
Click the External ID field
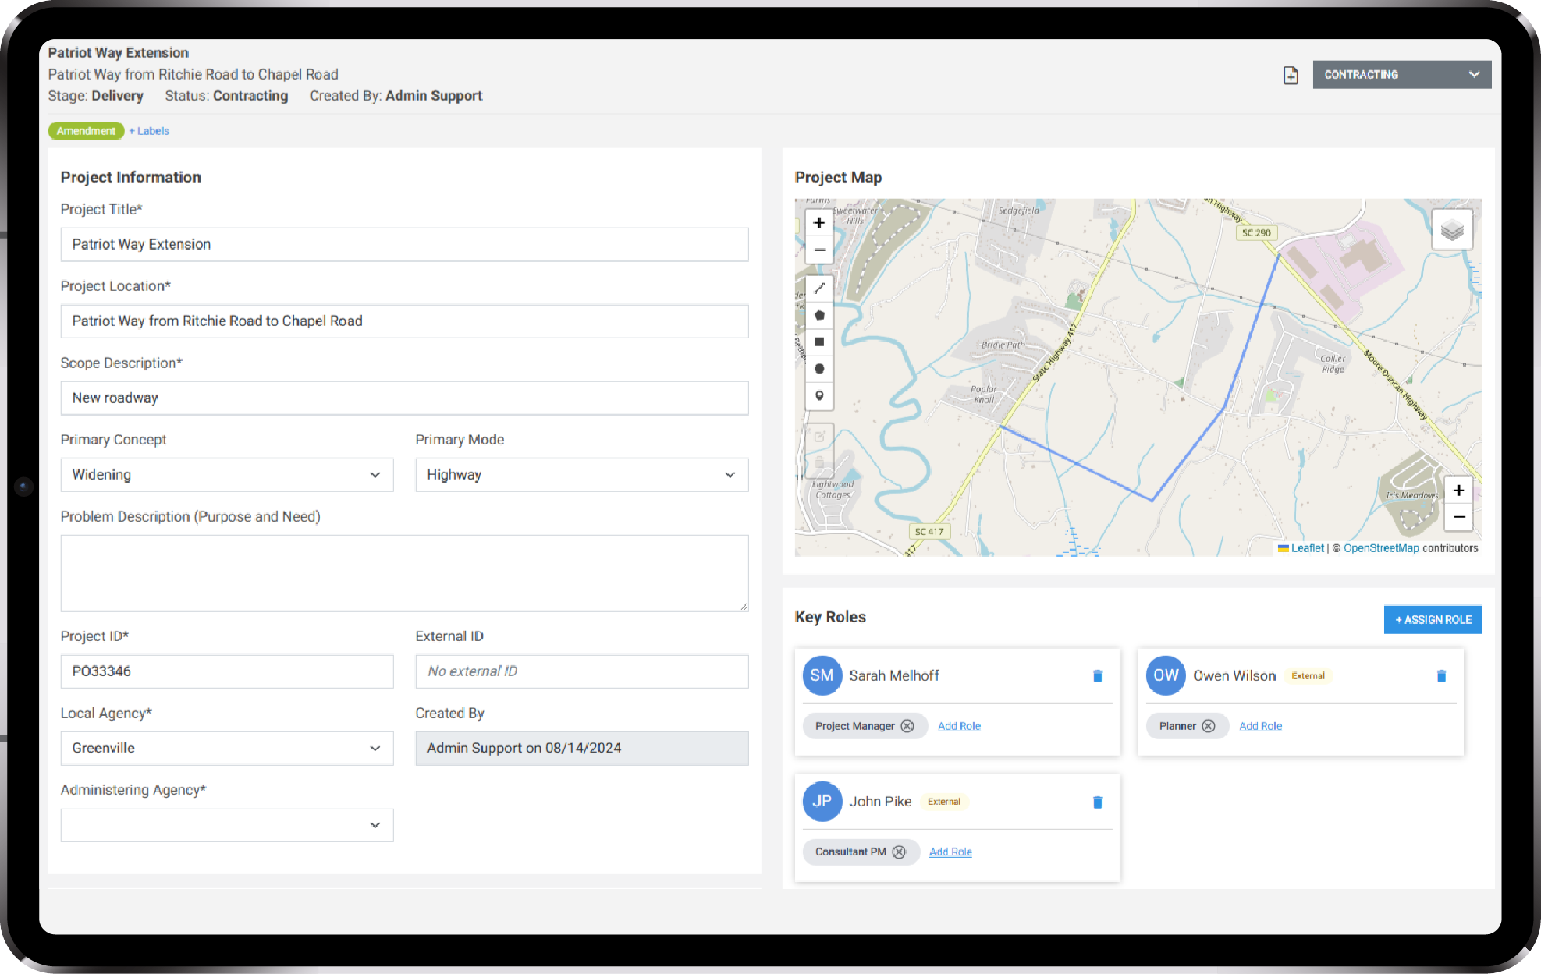581,671
